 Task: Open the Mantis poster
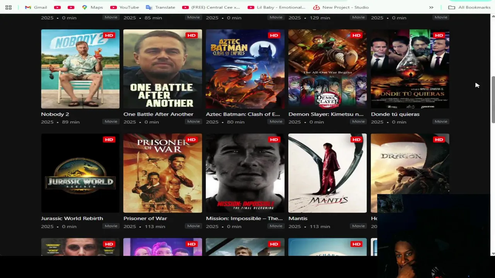point(328,173)
